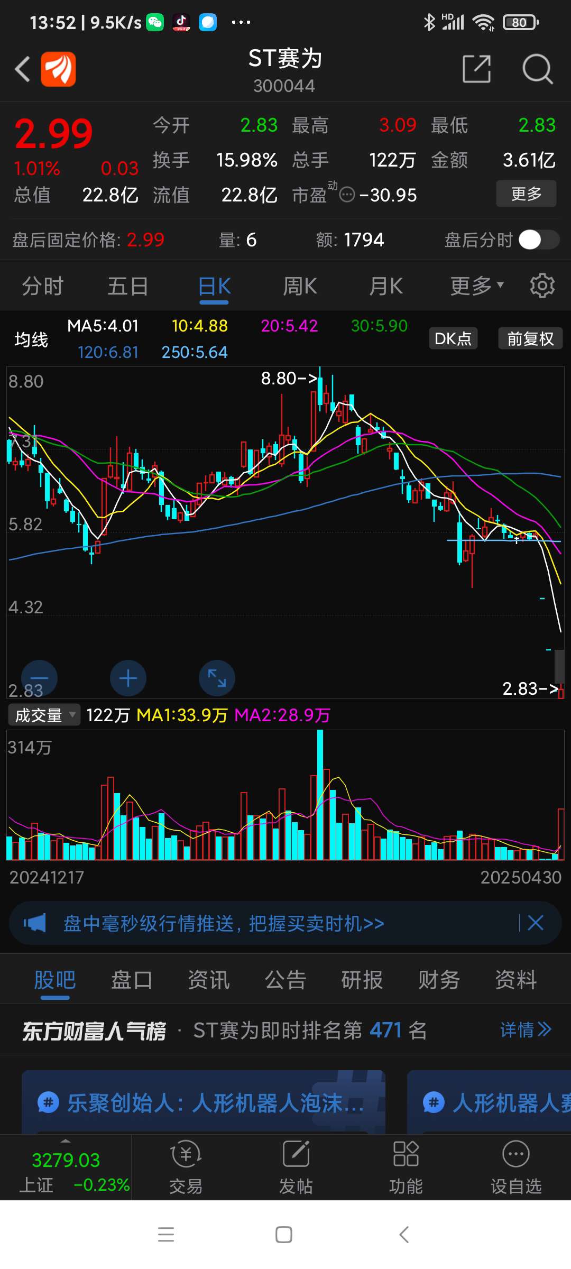Select the 五日 chart tab

[128, 286]
